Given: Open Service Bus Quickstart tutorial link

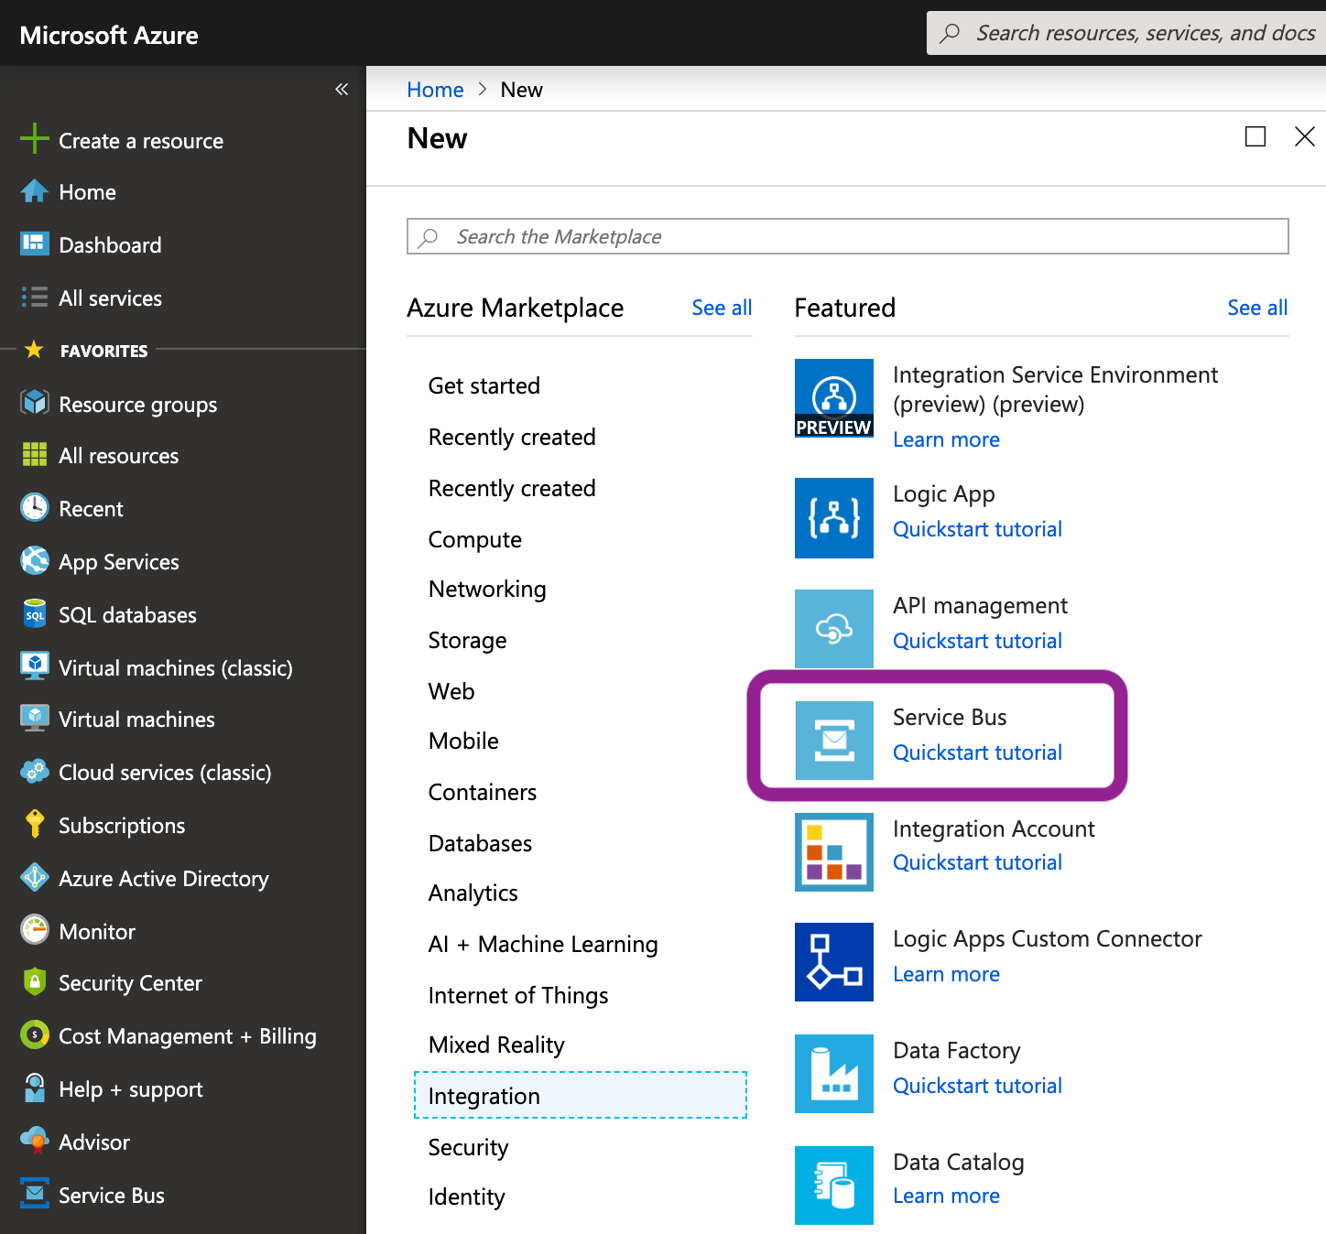Looking at the screenshot, I should 977,752.
